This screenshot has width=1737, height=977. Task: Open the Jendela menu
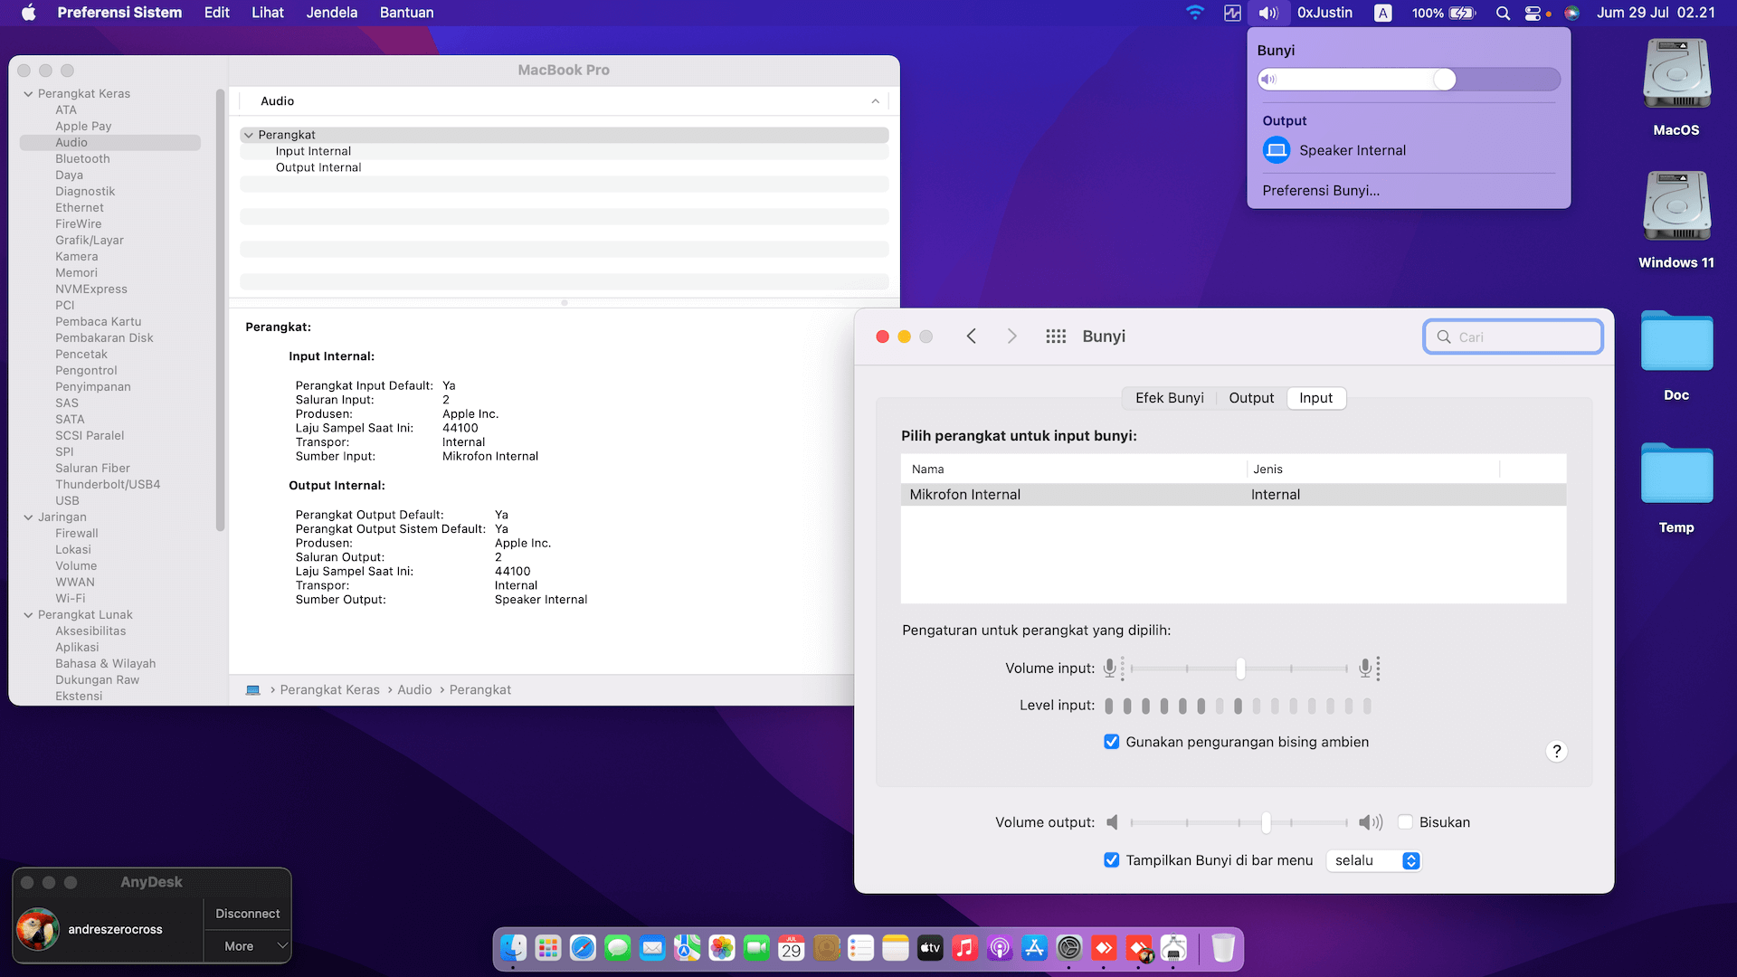coord(332,13)
